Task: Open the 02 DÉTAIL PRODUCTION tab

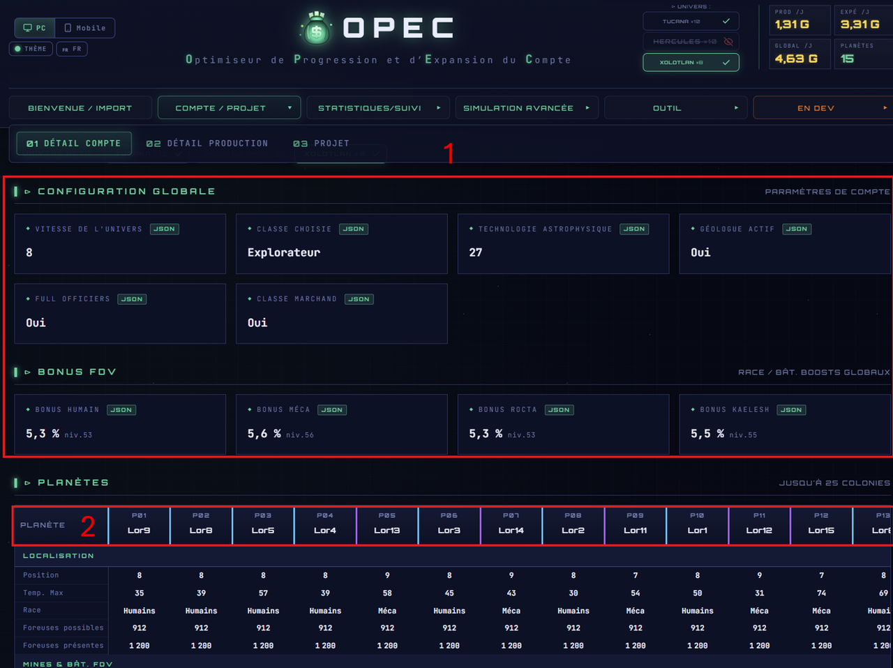Action: (x=207, y=143)
